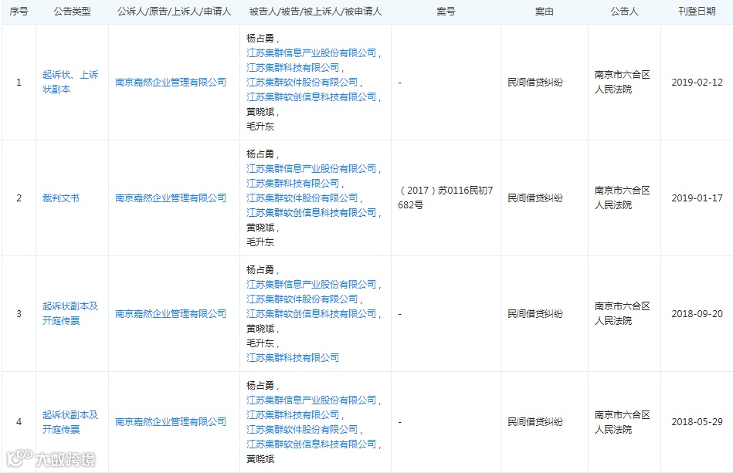Image resolution: width=733 pixels, height=473 pixels.
Task: Click plaintiff 南京嘉然企业管理有限公司 in row 3
Action: point(171,314)
